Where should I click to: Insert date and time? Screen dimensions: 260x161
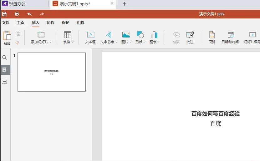click(230, 38)
